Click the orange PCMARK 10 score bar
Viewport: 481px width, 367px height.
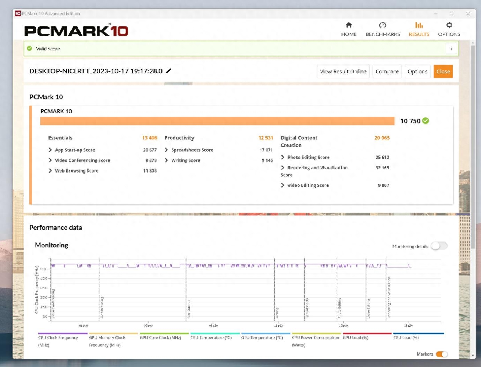[217, 121]
